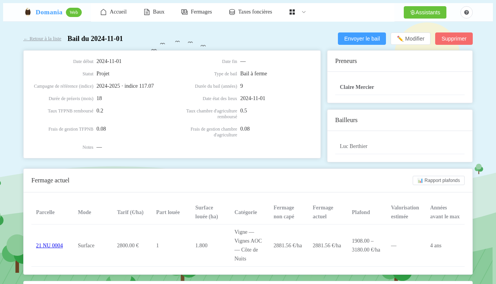Click the Fermages money icon
The height and width of the screenshot is (284, 496).
(184, 12)
